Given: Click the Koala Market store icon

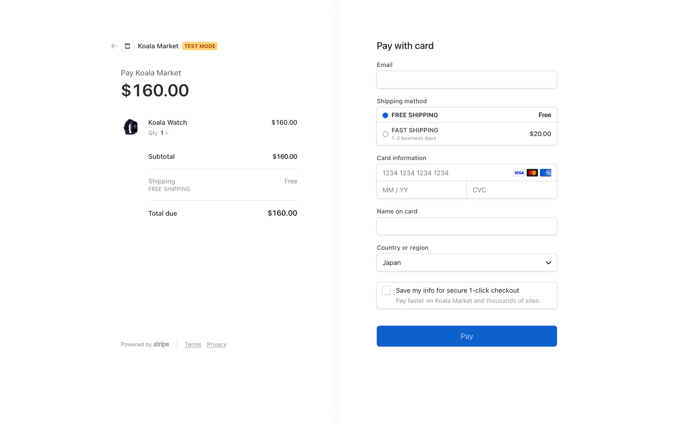Looking at the screenshot, I should click(127, 46).
